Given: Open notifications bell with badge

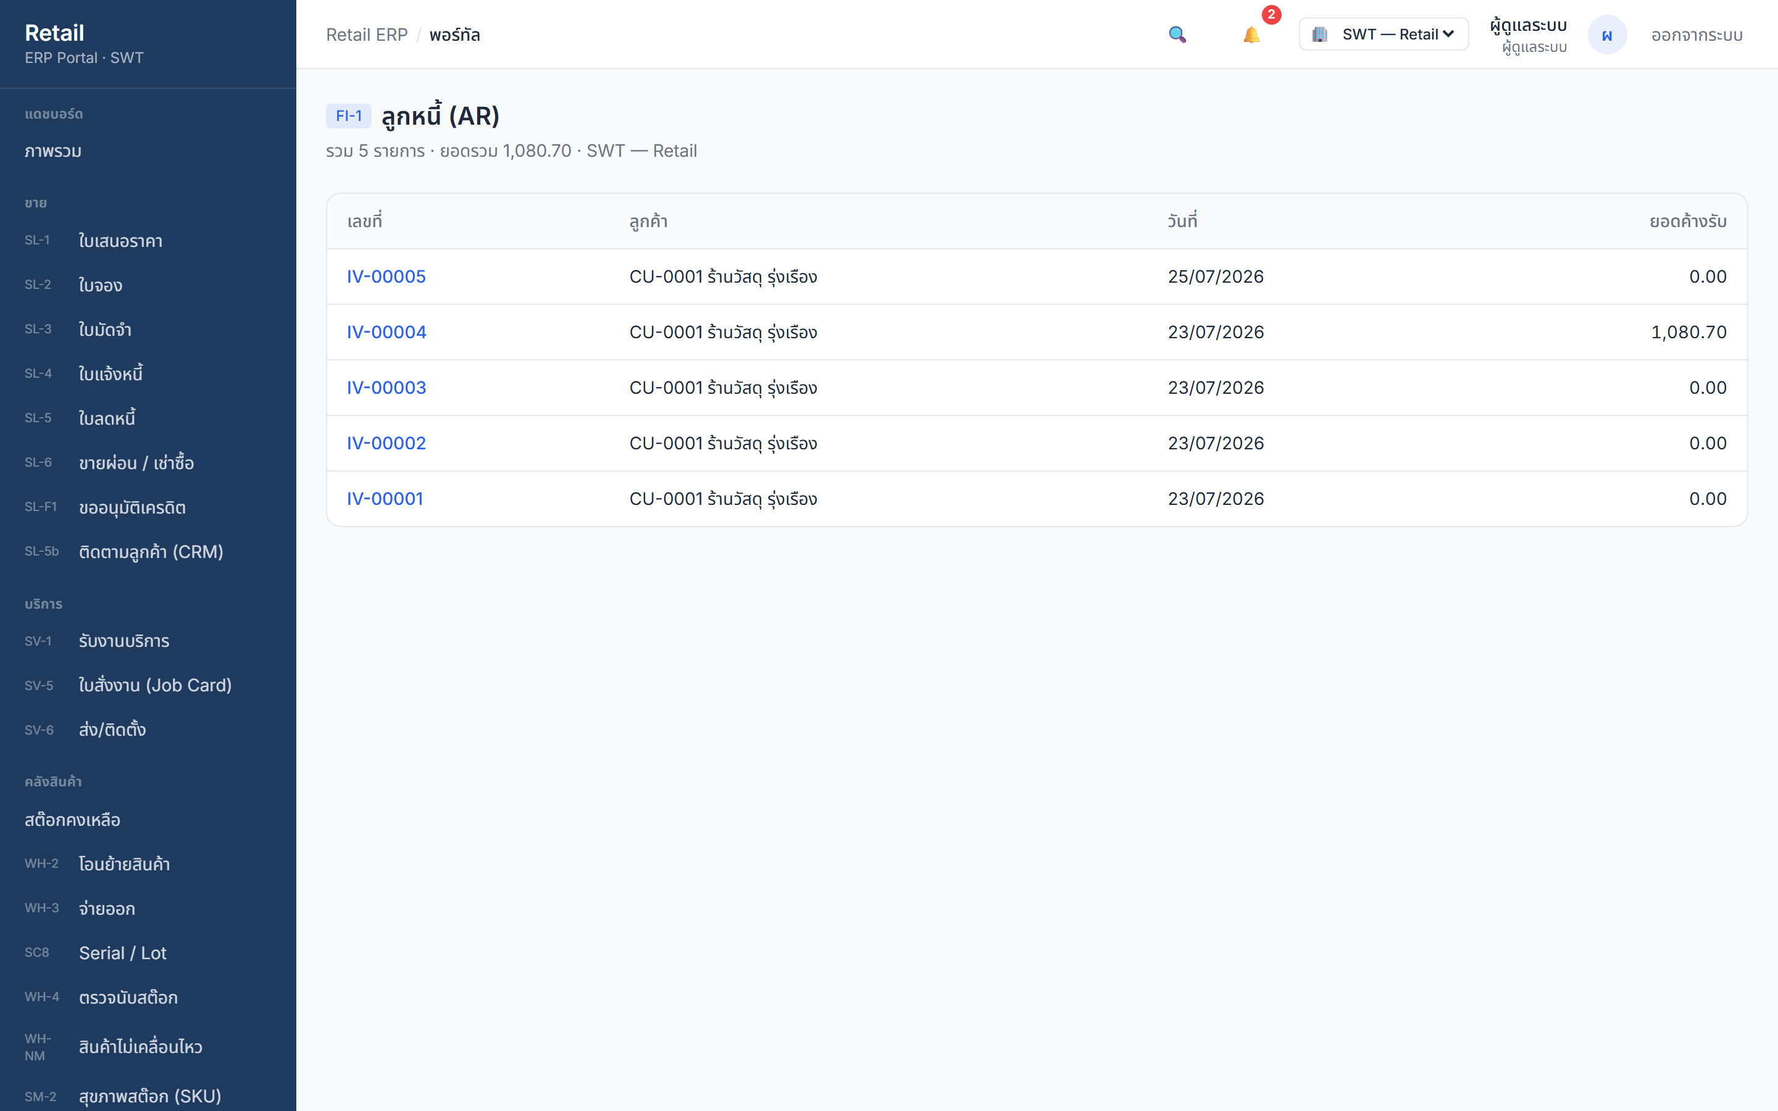Looking at the screenshot, I should click(1251, 35).
